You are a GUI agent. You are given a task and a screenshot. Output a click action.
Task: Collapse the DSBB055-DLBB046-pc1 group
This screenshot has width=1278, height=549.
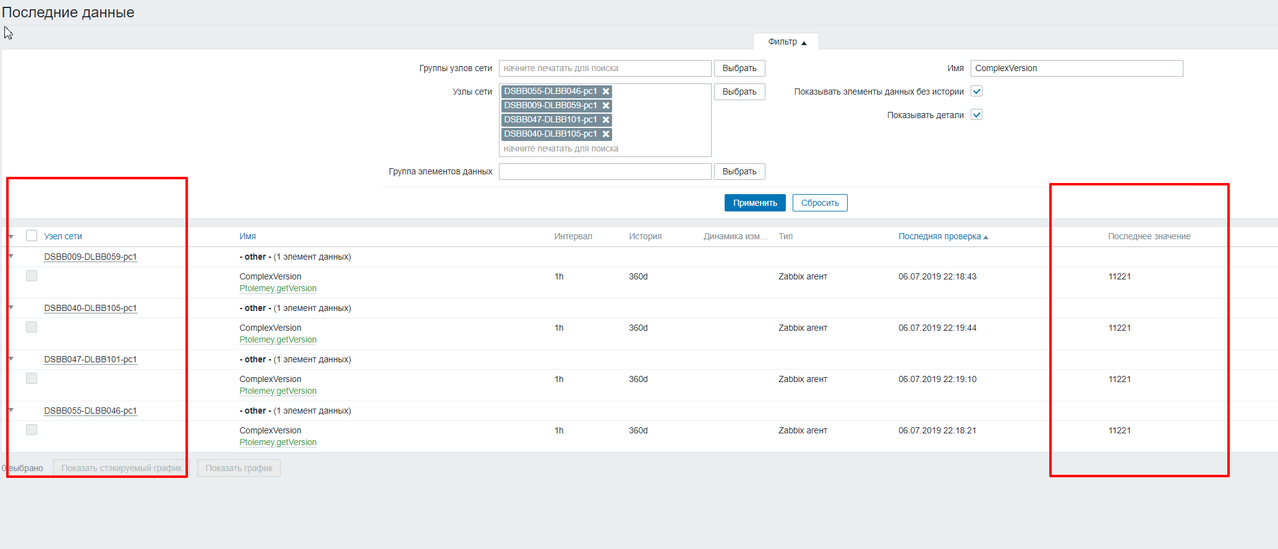click(11, 410)
